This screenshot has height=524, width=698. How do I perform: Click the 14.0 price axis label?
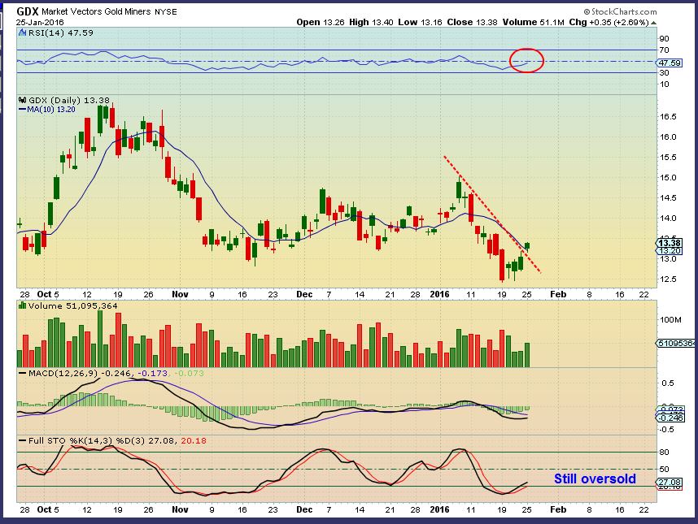tap(668, 219)
